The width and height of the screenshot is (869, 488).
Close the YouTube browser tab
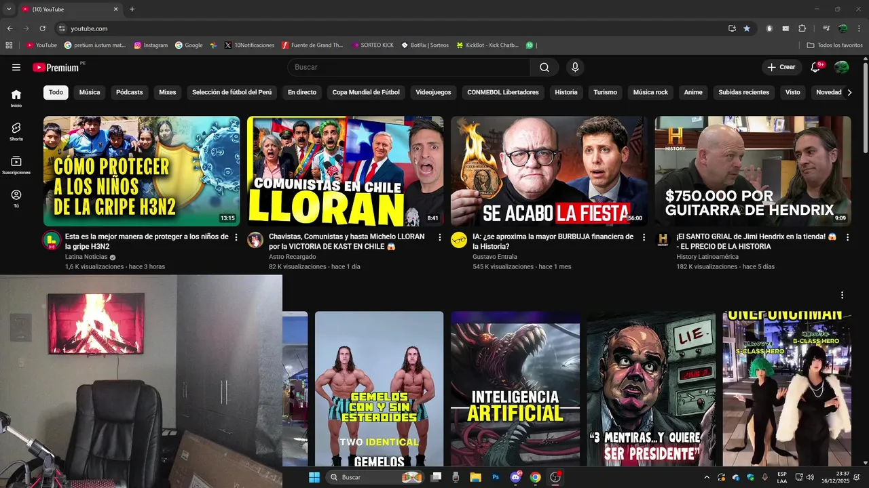point(115,9)
